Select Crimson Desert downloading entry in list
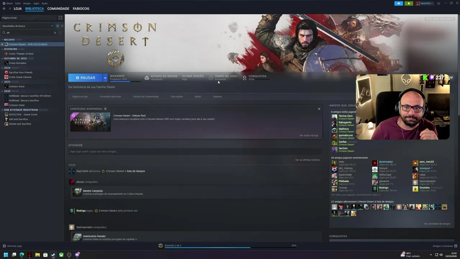This screenshot has width=460, height=259. click(x=32, y=44)
